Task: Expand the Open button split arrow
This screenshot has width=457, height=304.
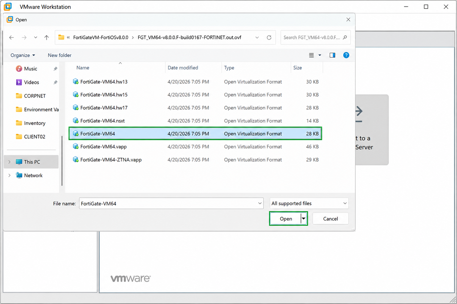Action: point(303,219)
